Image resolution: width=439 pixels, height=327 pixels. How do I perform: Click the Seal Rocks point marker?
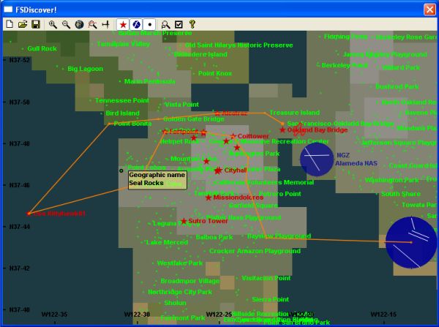click(x=121, y=170)
